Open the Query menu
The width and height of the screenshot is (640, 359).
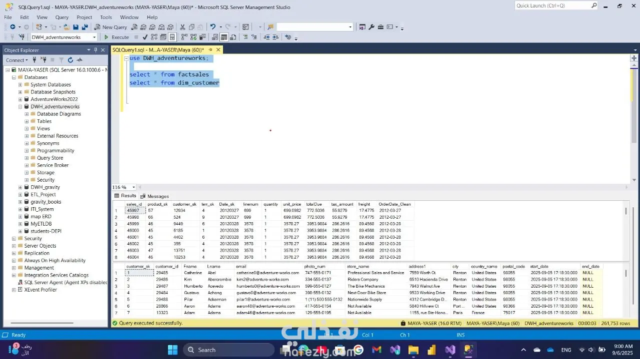pos(62,17)
